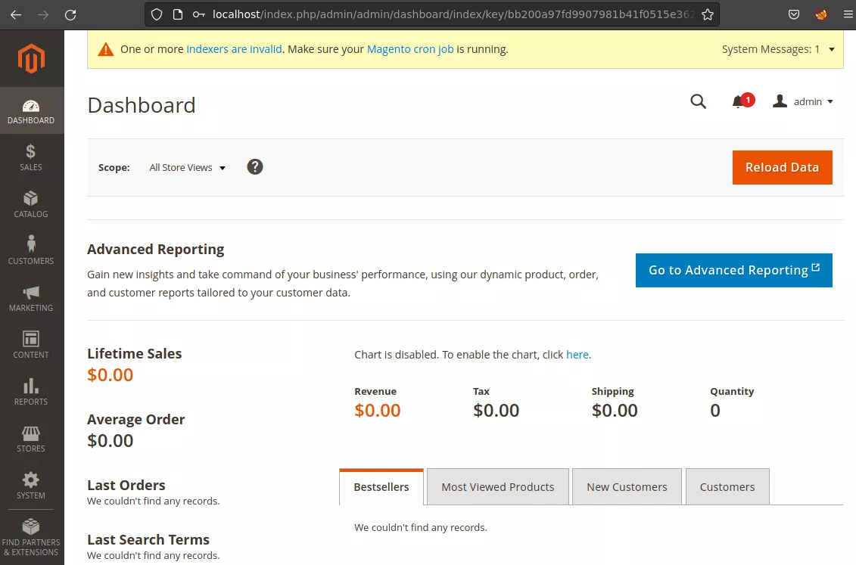
Task: Open the admin notifications bell
Action: point(739,101)
